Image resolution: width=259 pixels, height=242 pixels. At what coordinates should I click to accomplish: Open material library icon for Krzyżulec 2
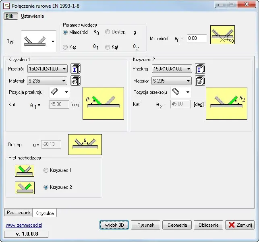coord(200,81)
